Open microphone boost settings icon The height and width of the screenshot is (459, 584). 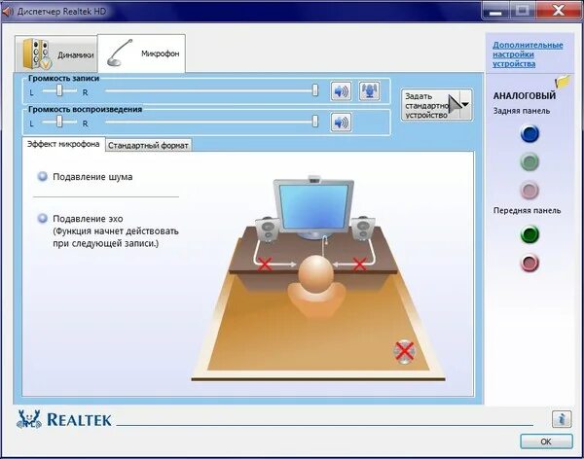pos(370,91)
